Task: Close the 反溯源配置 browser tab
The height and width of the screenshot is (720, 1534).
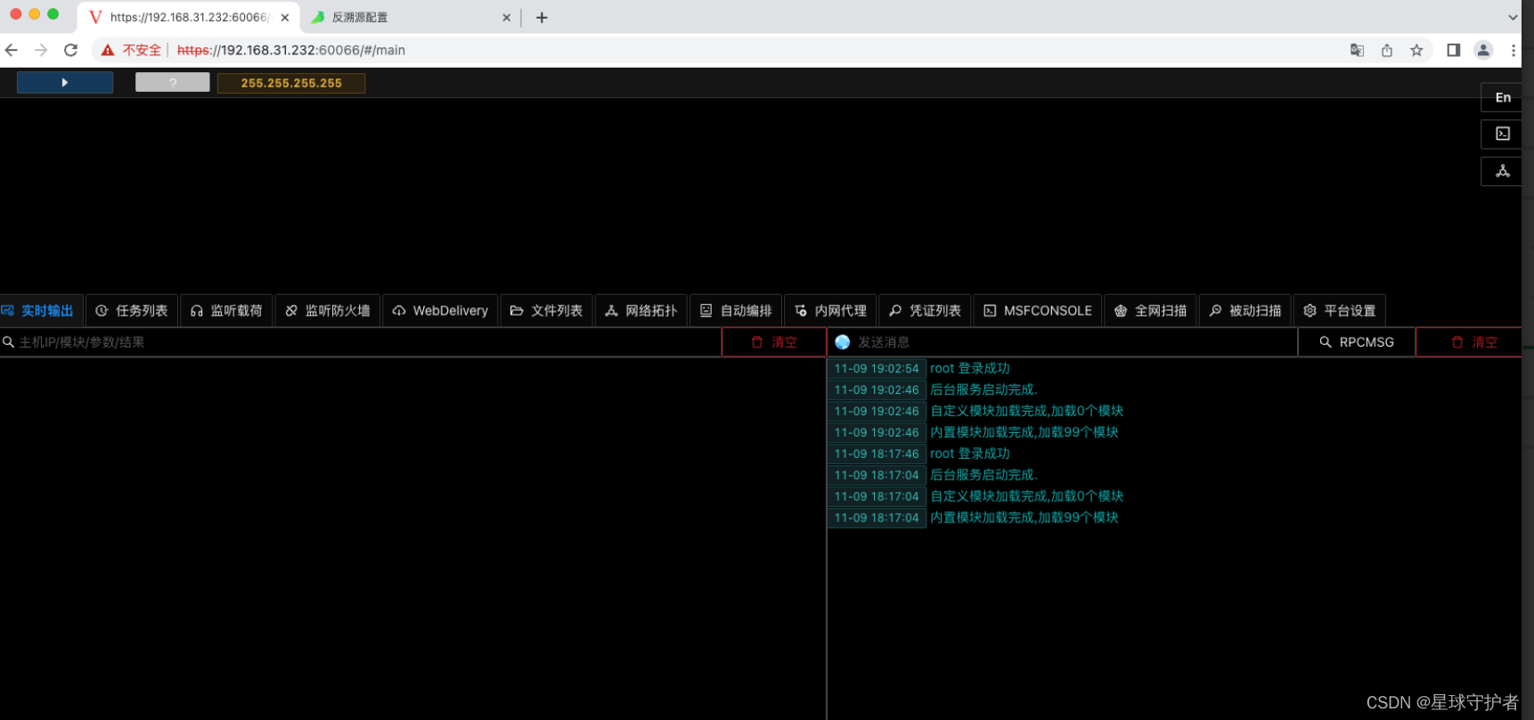Action: coord(506,17)
